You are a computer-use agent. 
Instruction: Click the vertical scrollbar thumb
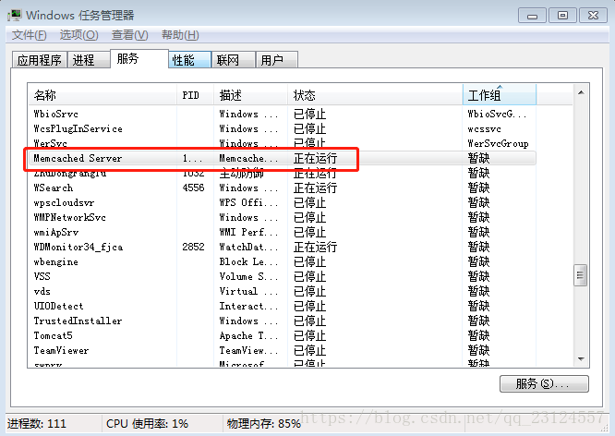581,275
